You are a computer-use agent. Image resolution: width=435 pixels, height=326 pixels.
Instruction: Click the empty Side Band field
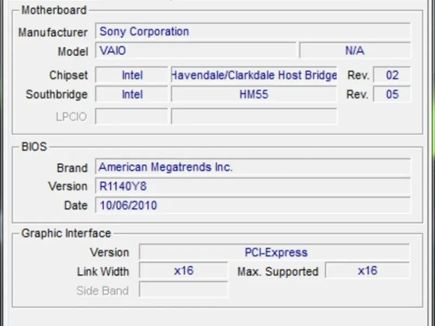pyautogui.click(x=183, y=290)
